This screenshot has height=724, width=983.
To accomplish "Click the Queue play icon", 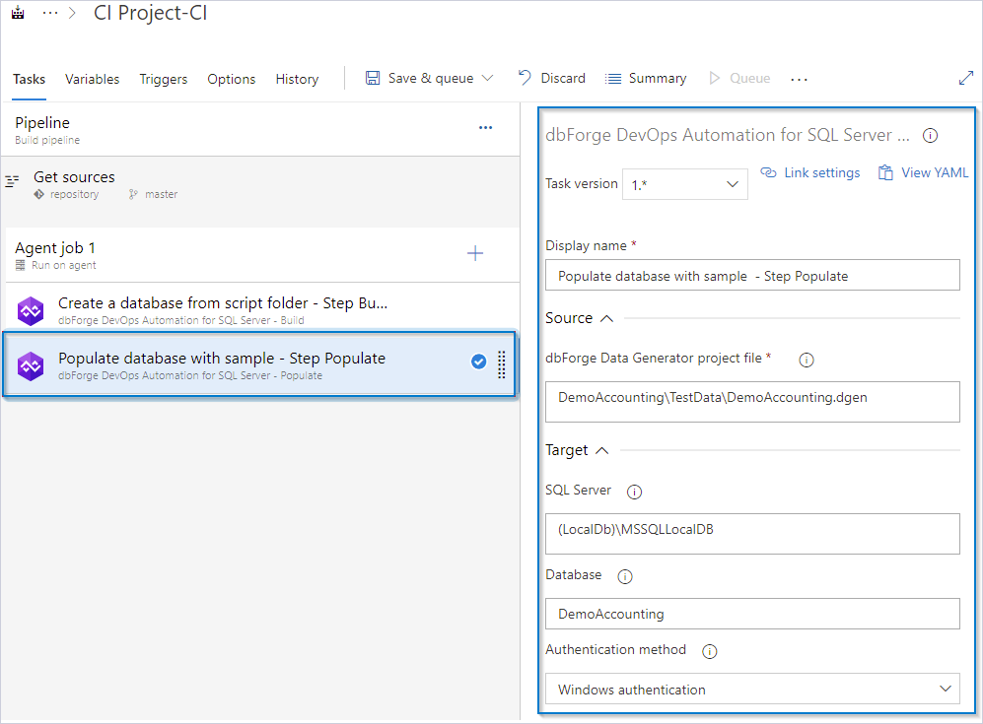I will point(714,78).
